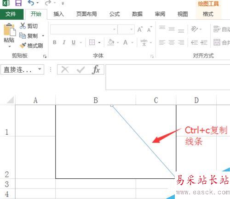This screenshot has height=199, width=230.
Task: Select column A header
Action: 35,100
